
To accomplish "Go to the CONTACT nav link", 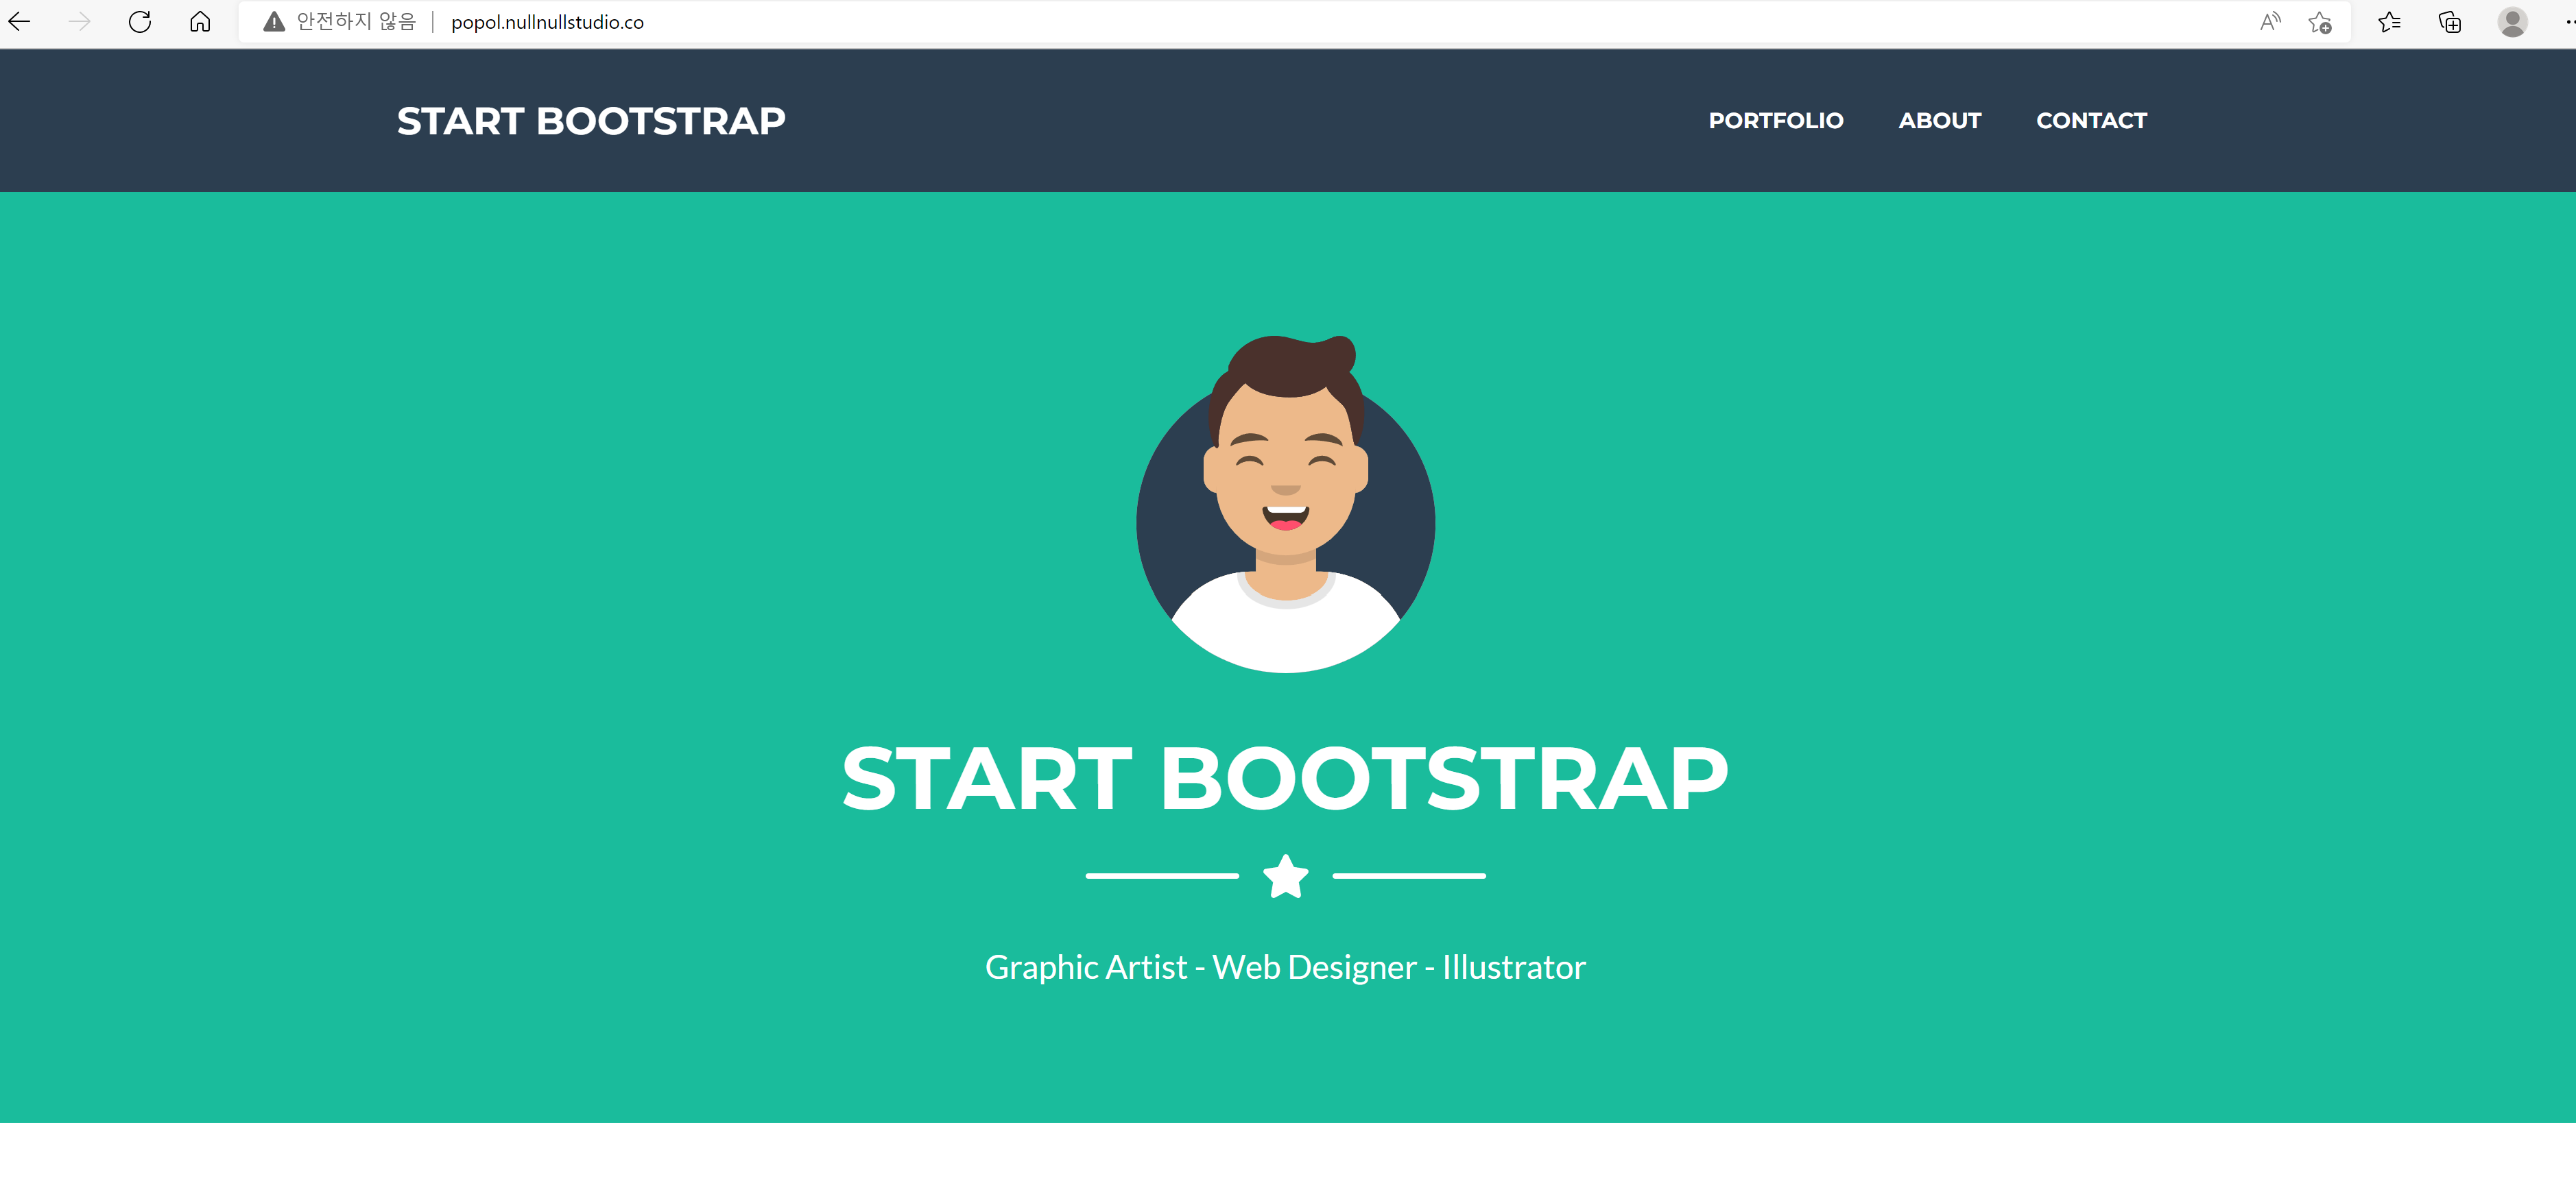I will [x=2091, y=121].
